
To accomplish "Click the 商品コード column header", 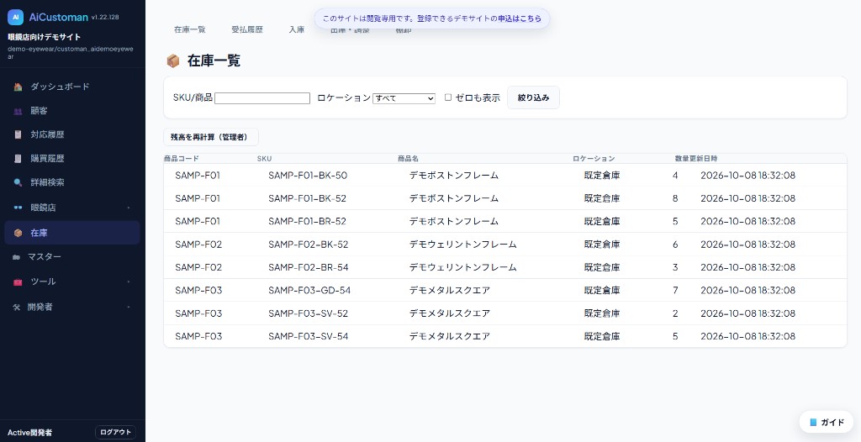I will (x=182, y=159).
